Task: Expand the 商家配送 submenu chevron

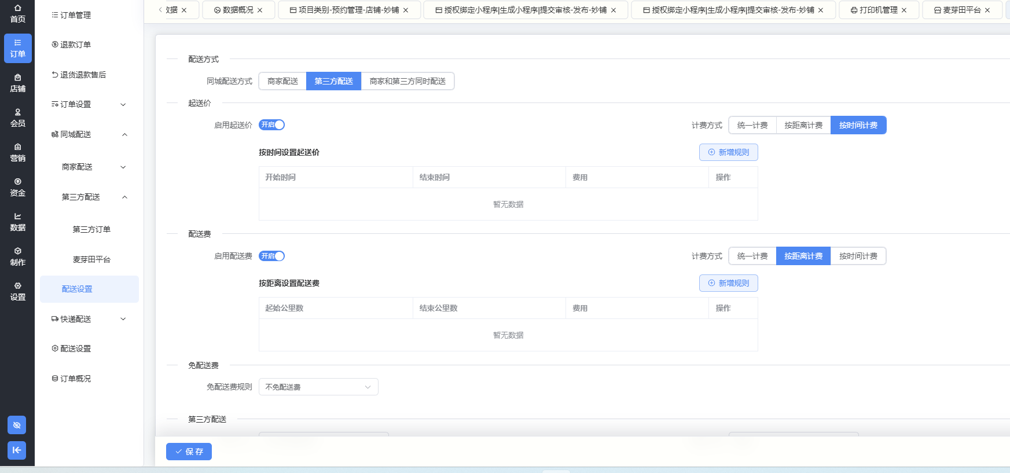Action: tap(123, 167)
